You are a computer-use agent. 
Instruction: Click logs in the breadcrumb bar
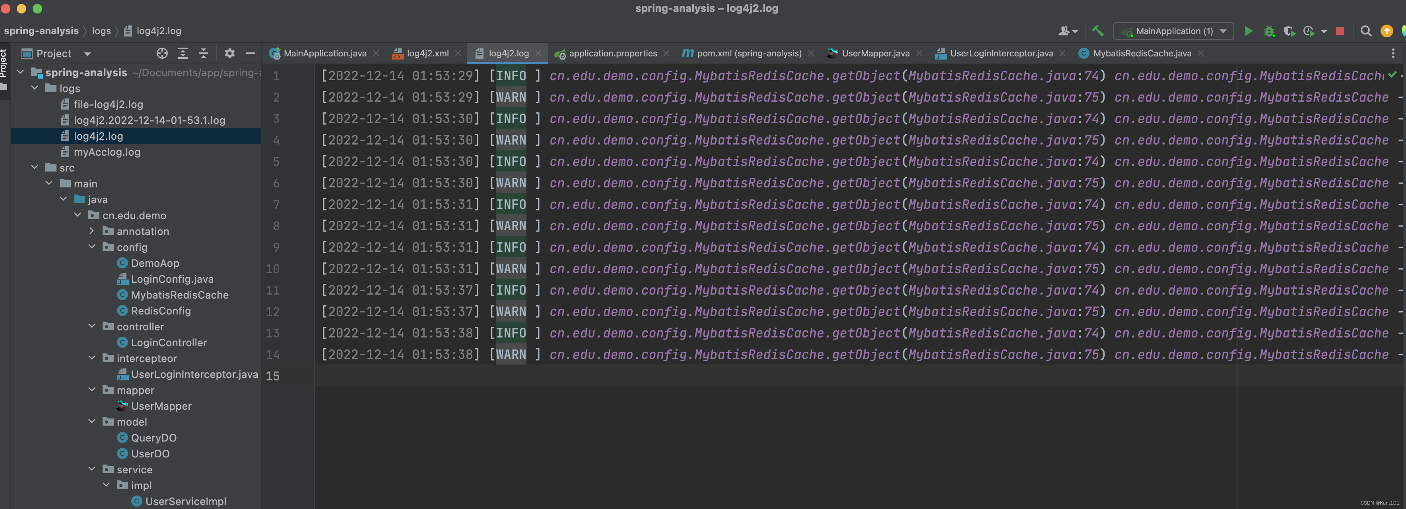coord(101,31)
